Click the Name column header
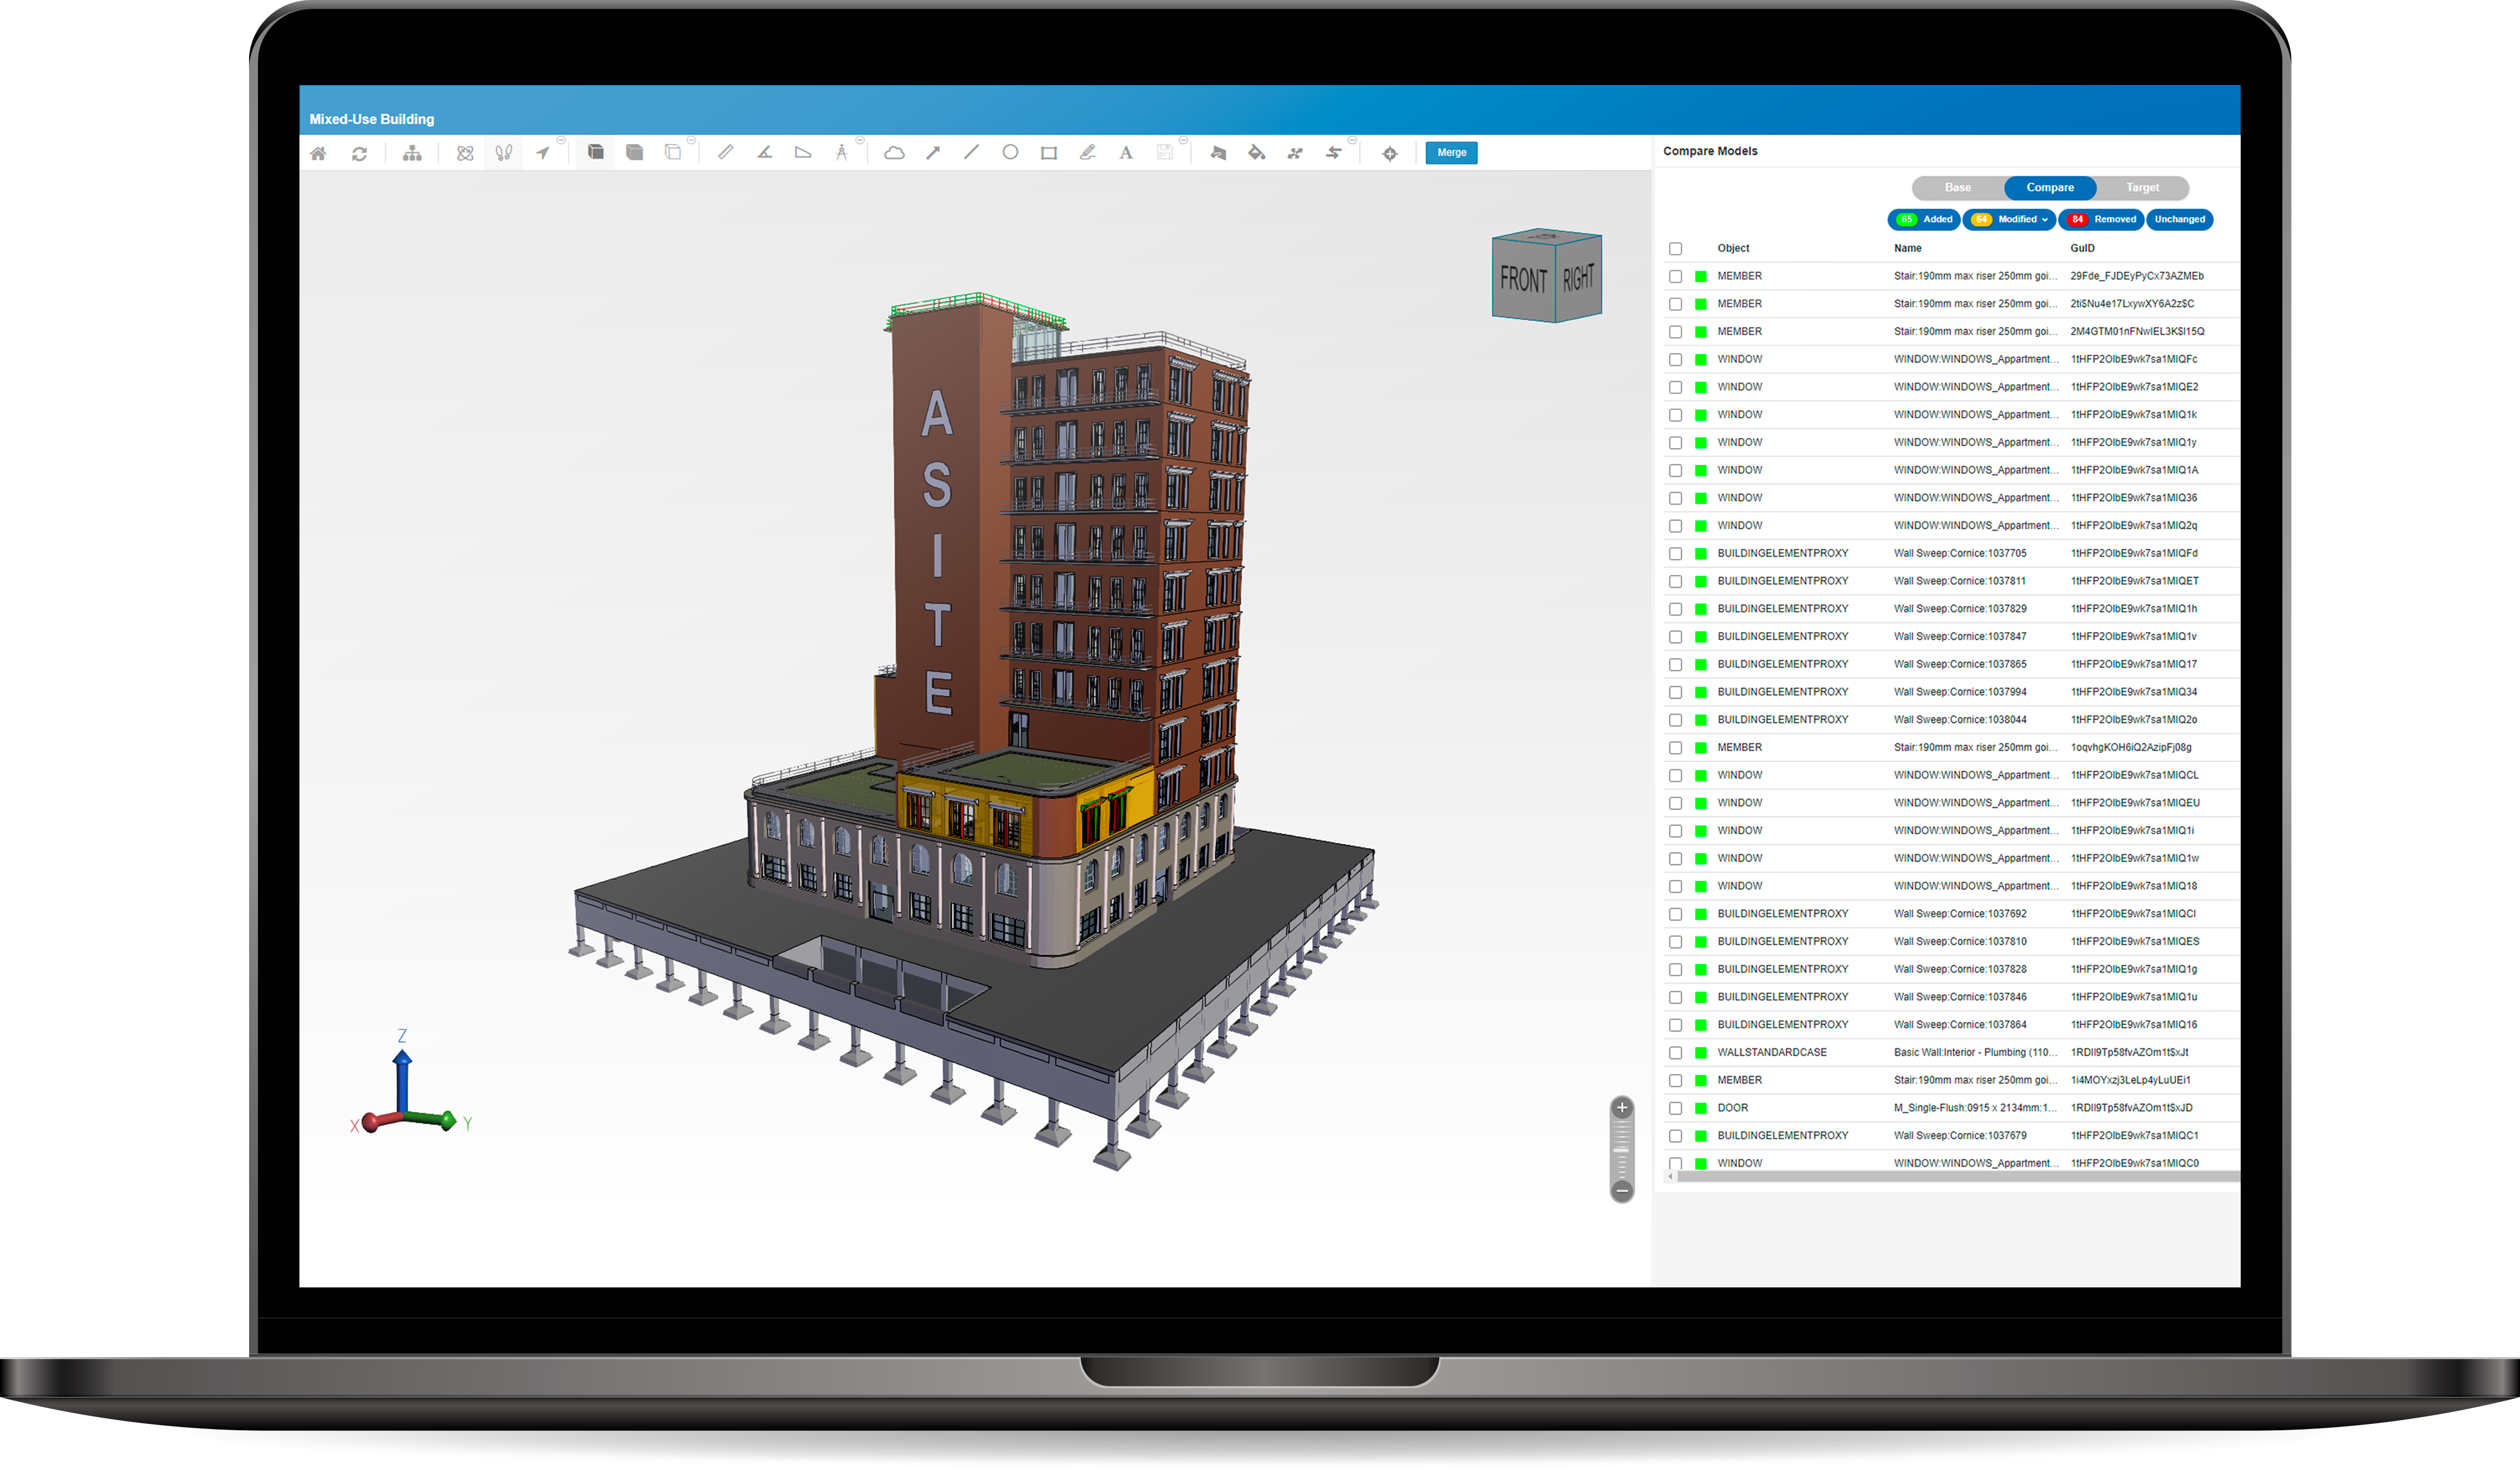The width and height of the screenshot is (2520, 1468). pyautogui.click(x=1907, y=248)
